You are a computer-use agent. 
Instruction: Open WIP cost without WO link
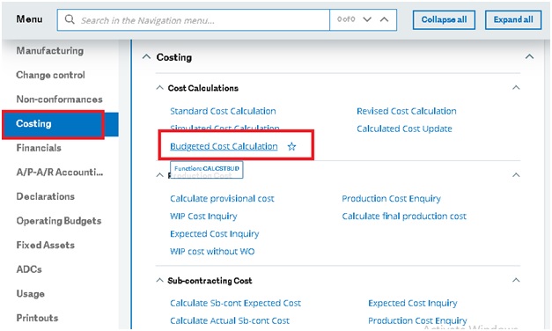coord(212,252)
